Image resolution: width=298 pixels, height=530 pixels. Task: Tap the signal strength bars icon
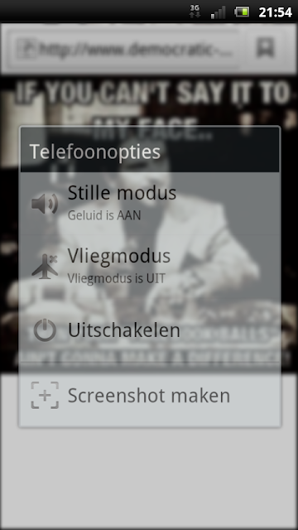pyautogui.click(x=218, y=12)
